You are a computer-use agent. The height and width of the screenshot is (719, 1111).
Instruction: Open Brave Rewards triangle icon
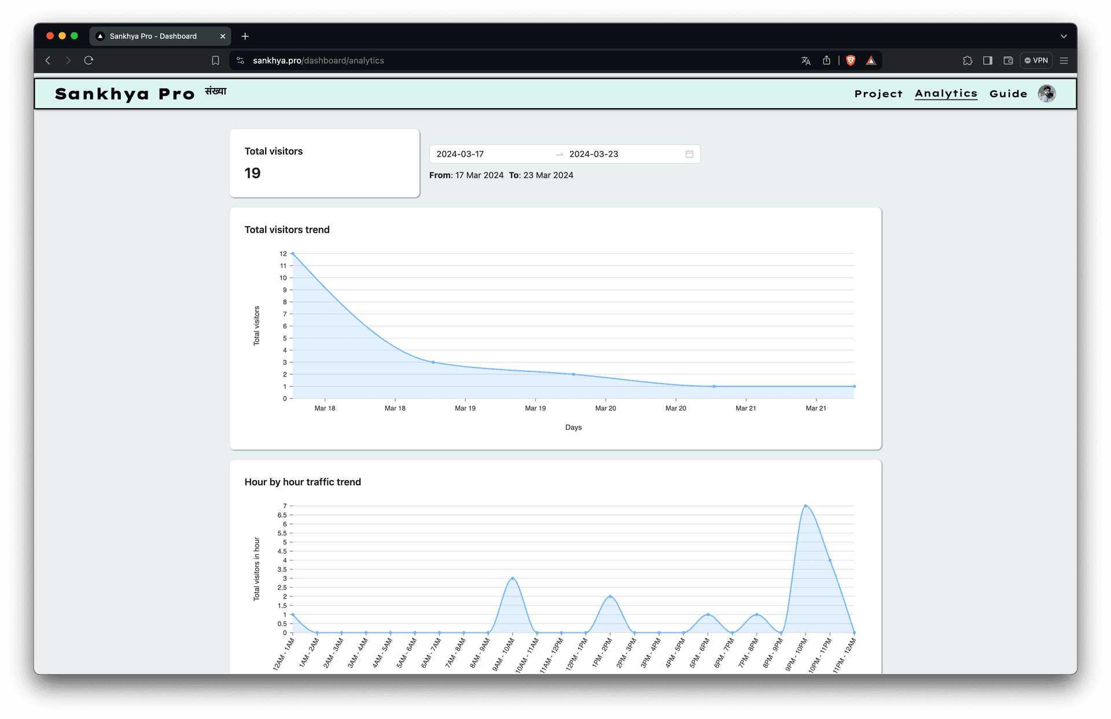(x=871, y=60)
